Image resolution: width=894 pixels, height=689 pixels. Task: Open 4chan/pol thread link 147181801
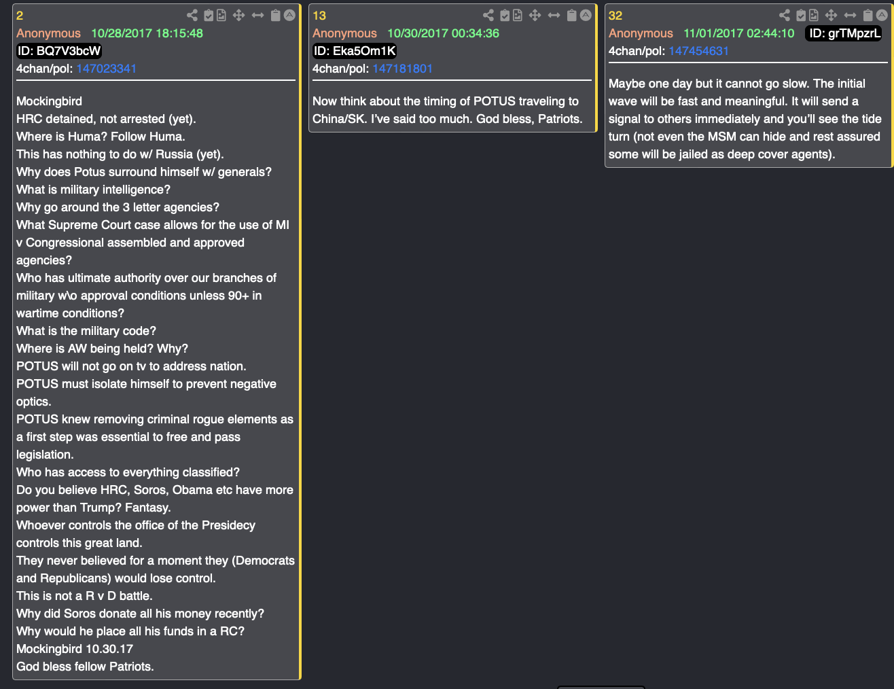coord(402,69)
